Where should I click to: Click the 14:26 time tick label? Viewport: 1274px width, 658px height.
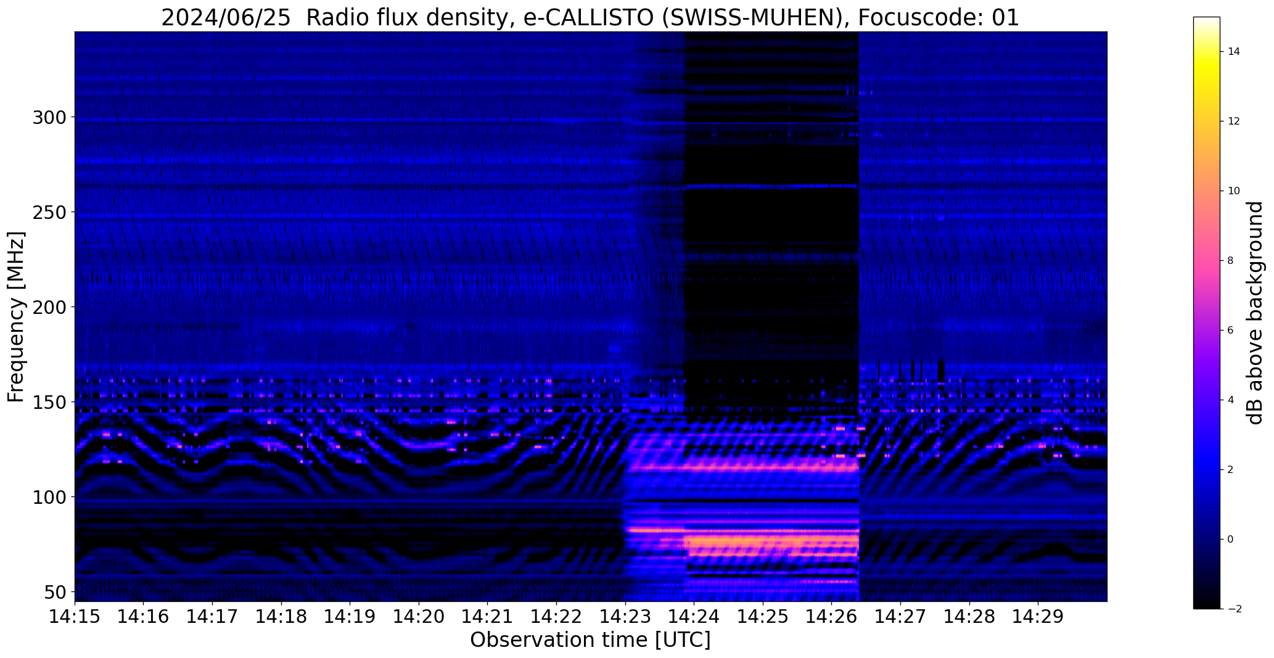point(832,617)
